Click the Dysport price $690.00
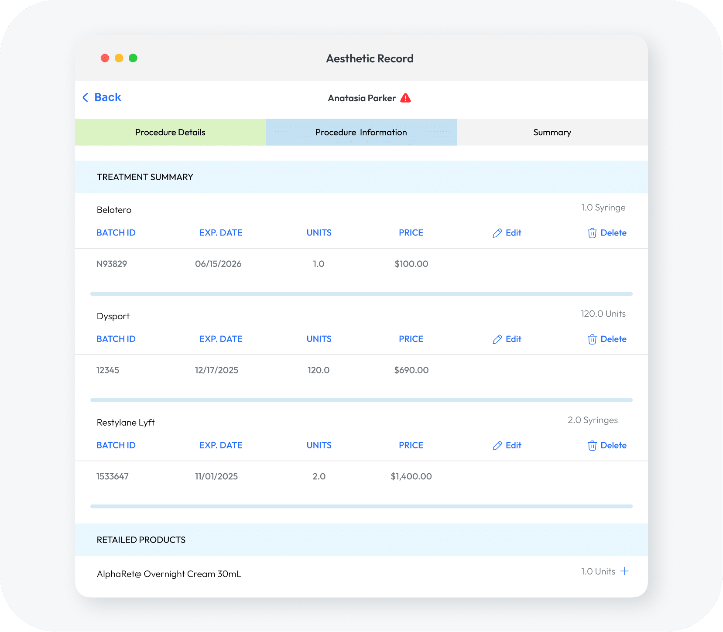The width and height of the screenshot is (723, 632). click(411, 370)
